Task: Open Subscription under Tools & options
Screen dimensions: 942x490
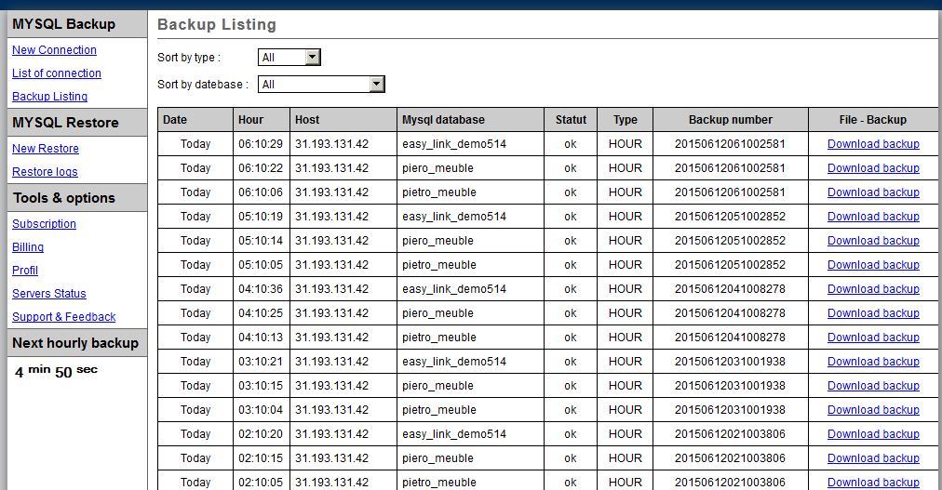Action: [x=44, y=224]
